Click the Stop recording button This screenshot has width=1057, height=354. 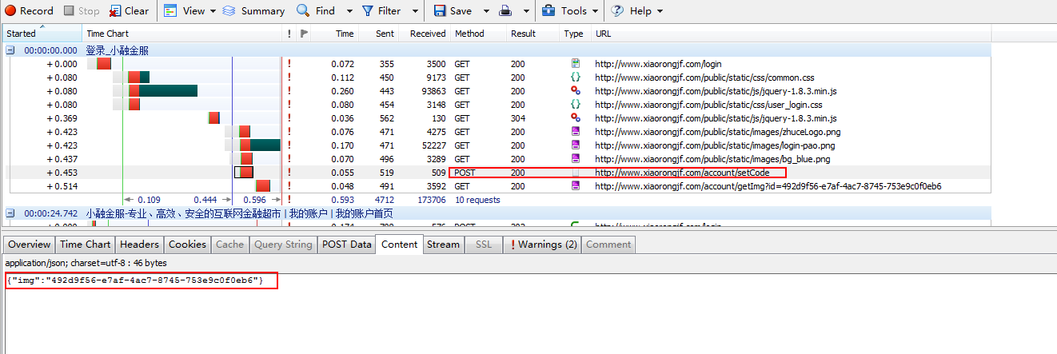[82, 11]
